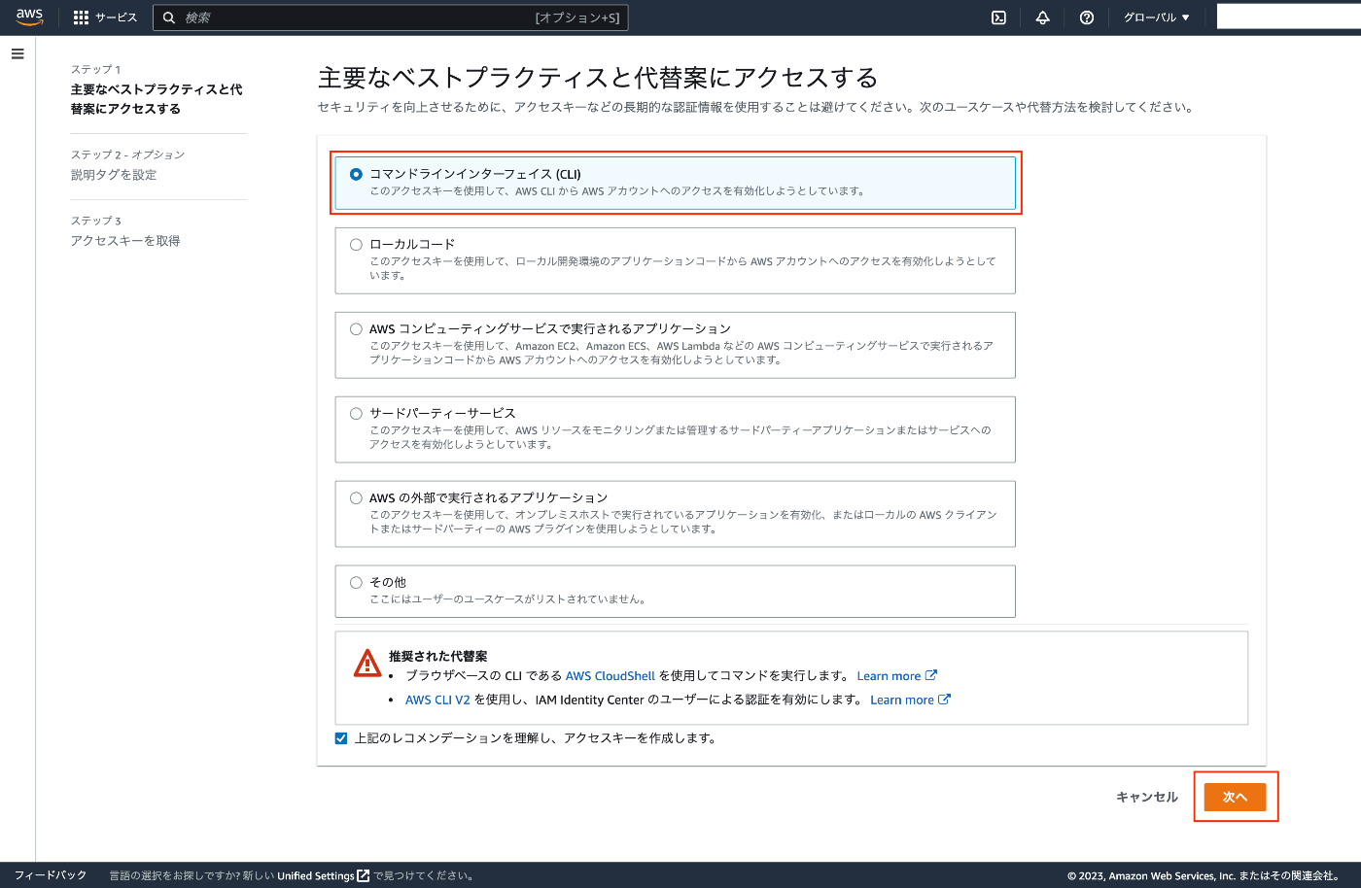Select ローカルコード radio option
Viewport: 1361px width, 888px height.
pos(356,245)
